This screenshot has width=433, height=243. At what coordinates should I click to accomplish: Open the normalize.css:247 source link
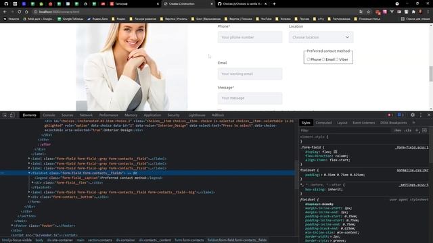tap(413, 170)
